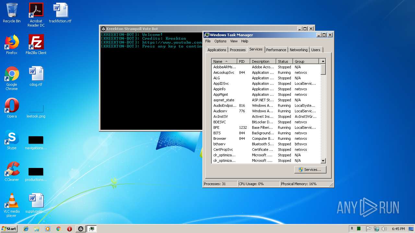Click the services list scrollbar thumb
The height and width of the screenshot is (233, 415).
click(323, 69)
